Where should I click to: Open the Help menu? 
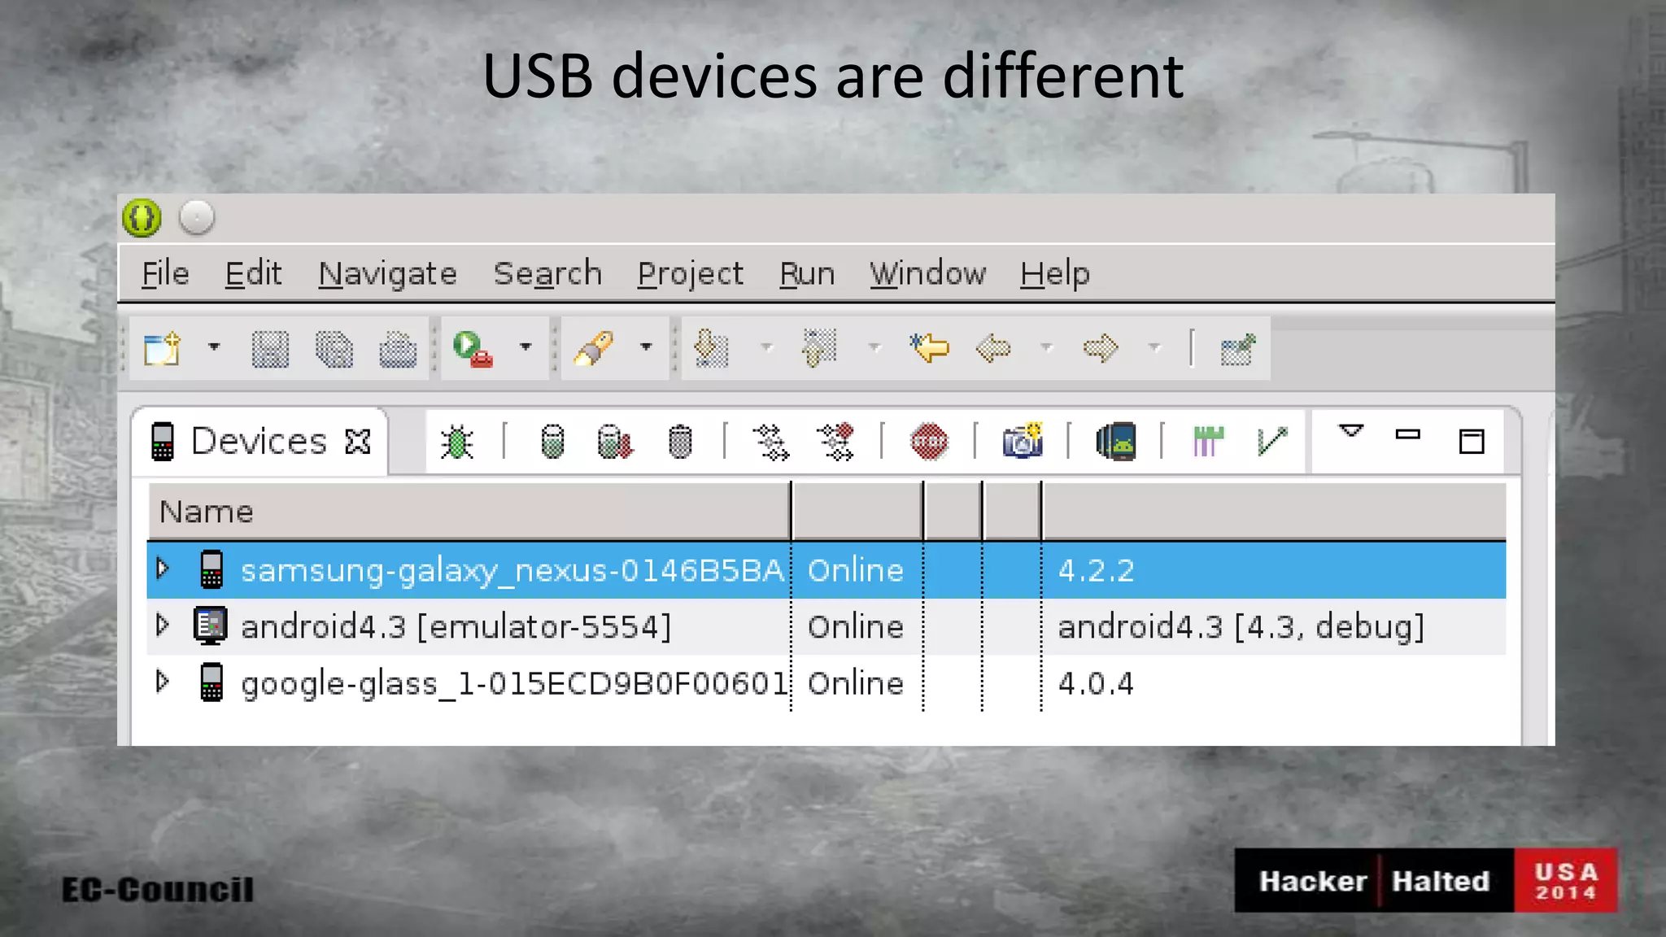pyautogui.click(x=1055, y=274)
